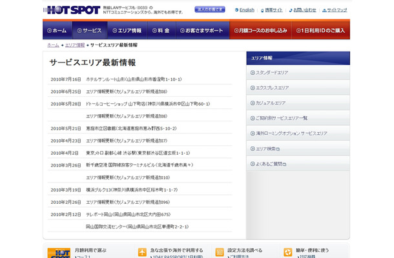The height and width of the screenshot is (258, 394).
Task: Open the 料金 navigation tab
Action: (x=161, y=30)
